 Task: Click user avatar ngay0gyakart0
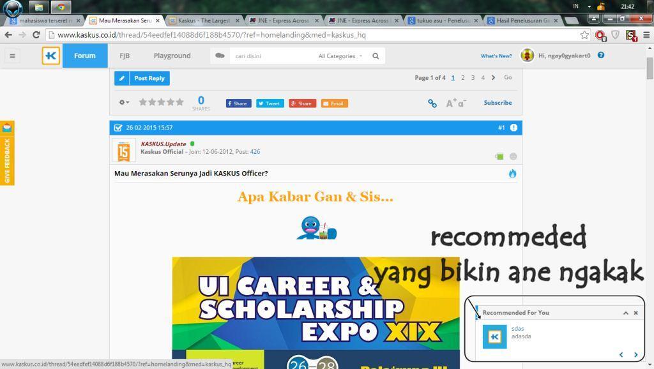pyautogui.click(x=528, y=56)
